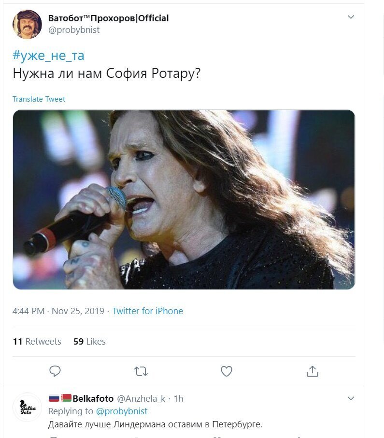Image resolution: width=384 pixels, height=438 pixels.
Task: Like the tweet with heart icon
Action: (x=227, y=371)
